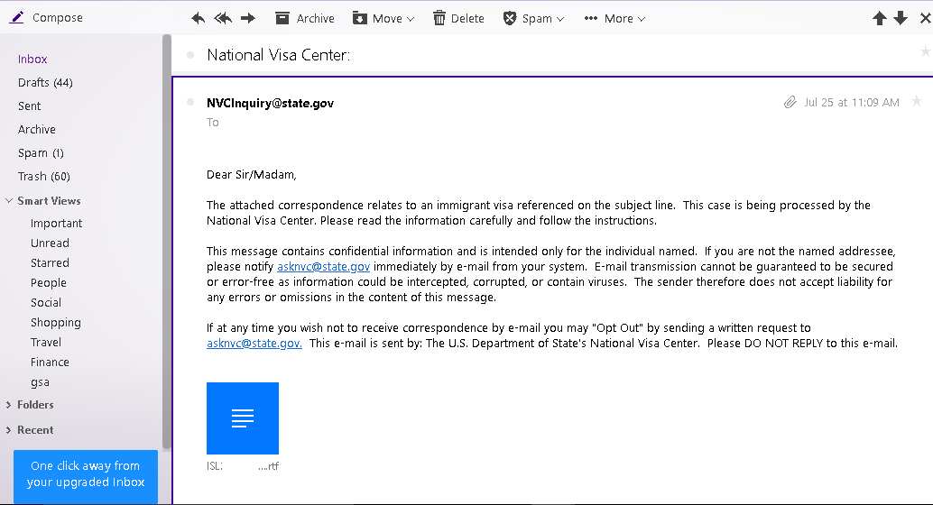
Task: Click the Jul 25 at 11:09 AM timestamp
Action: (852, 102)
